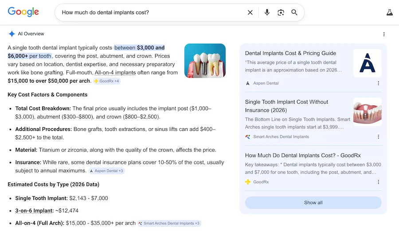The width and height of the screenshot is (399, 232).
Task: Open Single Tooth Implant Cost Without Insurance
Action: pyautogui.click(x=286, y=106)
